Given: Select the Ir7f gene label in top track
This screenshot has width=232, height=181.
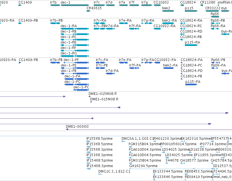Looking at the screenshot, I should [131, 2].
